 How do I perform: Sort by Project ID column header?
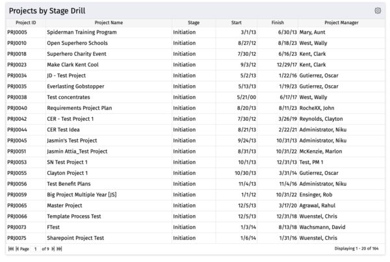click(x=26, y=23)
